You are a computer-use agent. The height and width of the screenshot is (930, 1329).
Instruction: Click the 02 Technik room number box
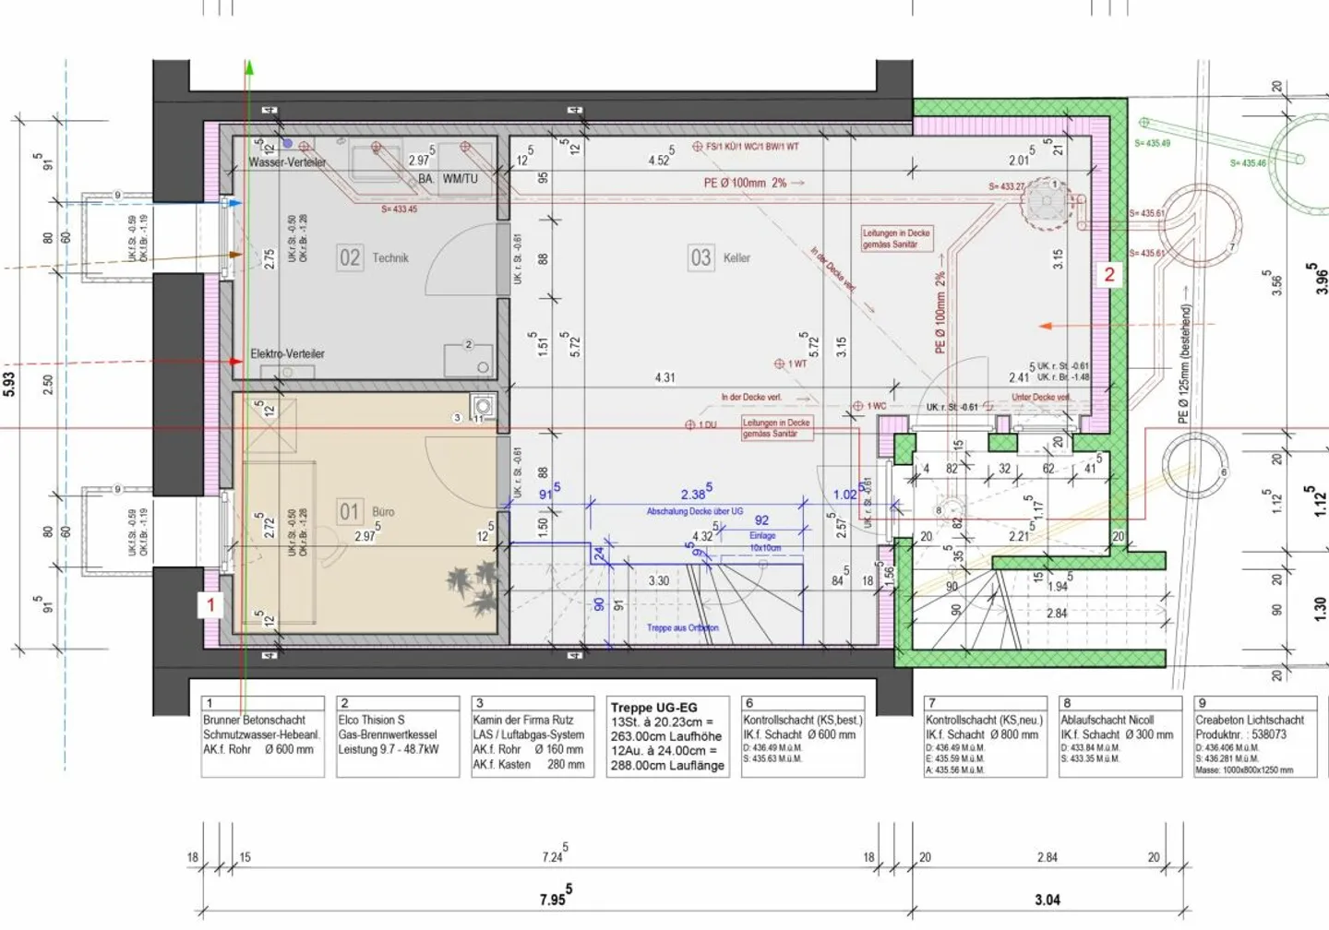click(350, 257)
